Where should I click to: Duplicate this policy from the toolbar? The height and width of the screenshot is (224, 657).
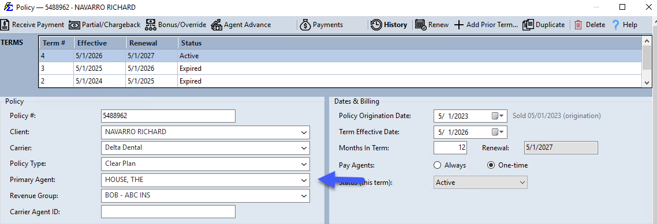543,25
